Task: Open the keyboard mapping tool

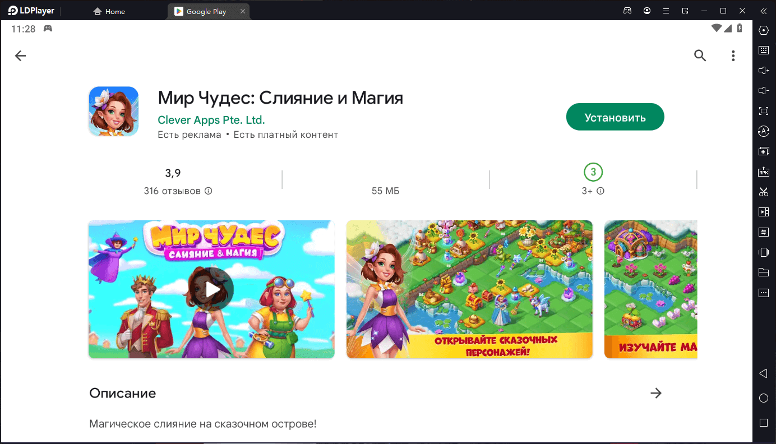Action: (x=763, y=50)
